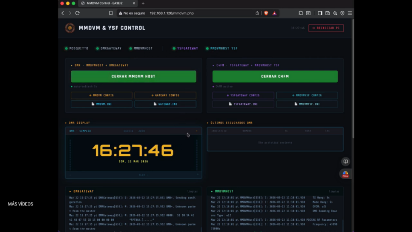Image resolution: width=412 pixels, height=232 pixels.
Task: Open the YSFGateway Config editor
Action: pos(243,95)
